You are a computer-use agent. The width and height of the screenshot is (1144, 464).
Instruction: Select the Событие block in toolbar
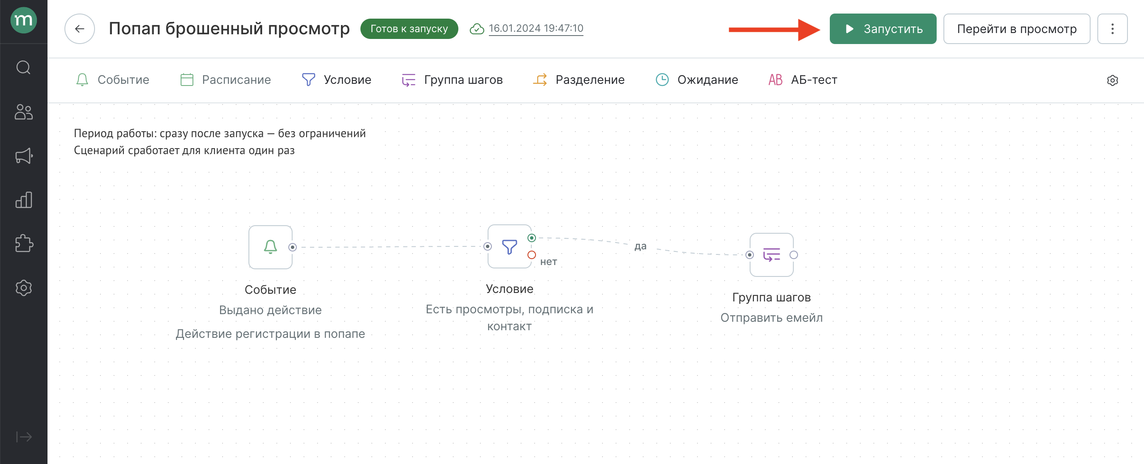tap(112, 80)
